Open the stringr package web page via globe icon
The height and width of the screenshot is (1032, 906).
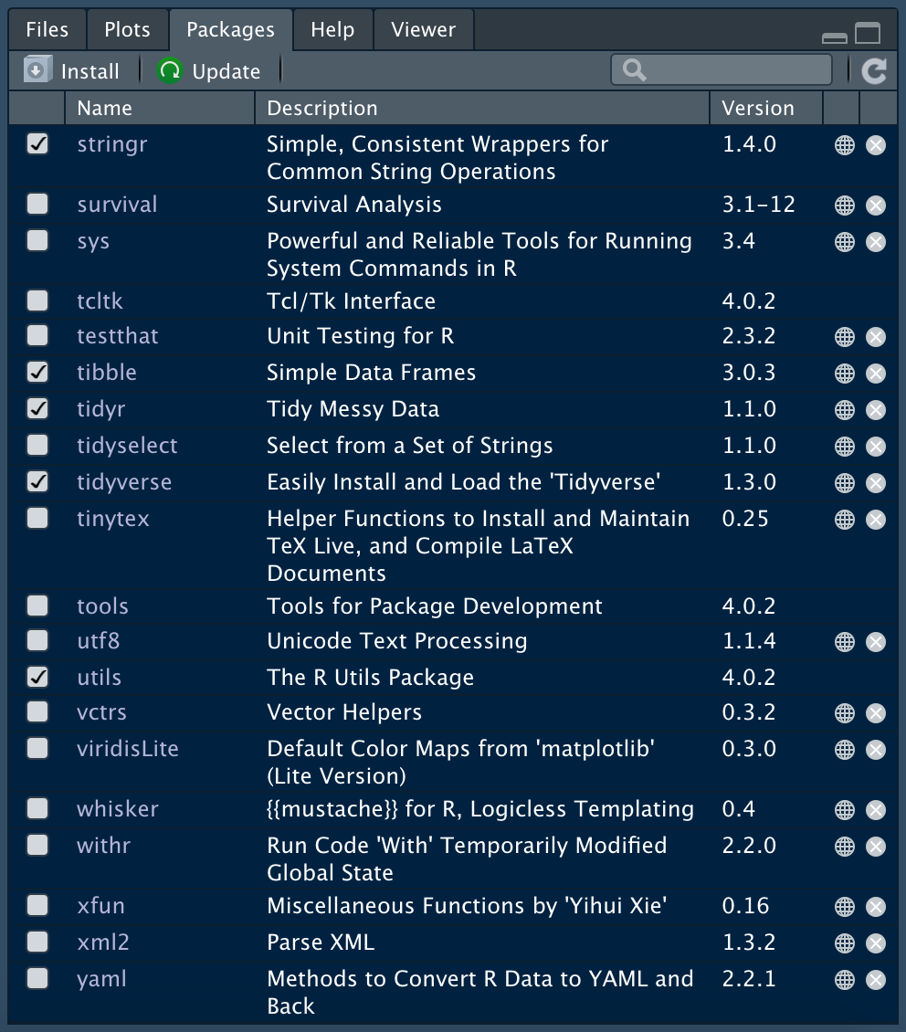coord(844,145)
